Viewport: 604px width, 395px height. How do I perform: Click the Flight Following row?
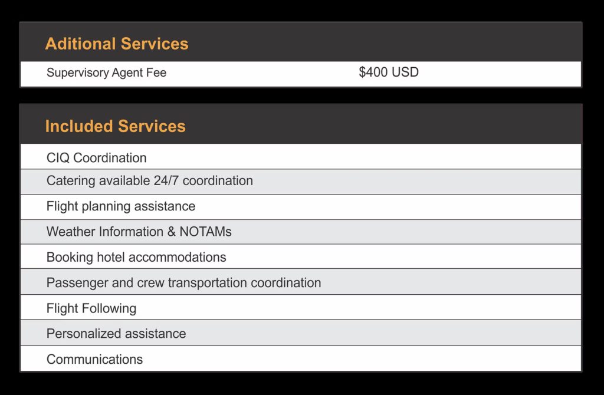pos(301,307)
